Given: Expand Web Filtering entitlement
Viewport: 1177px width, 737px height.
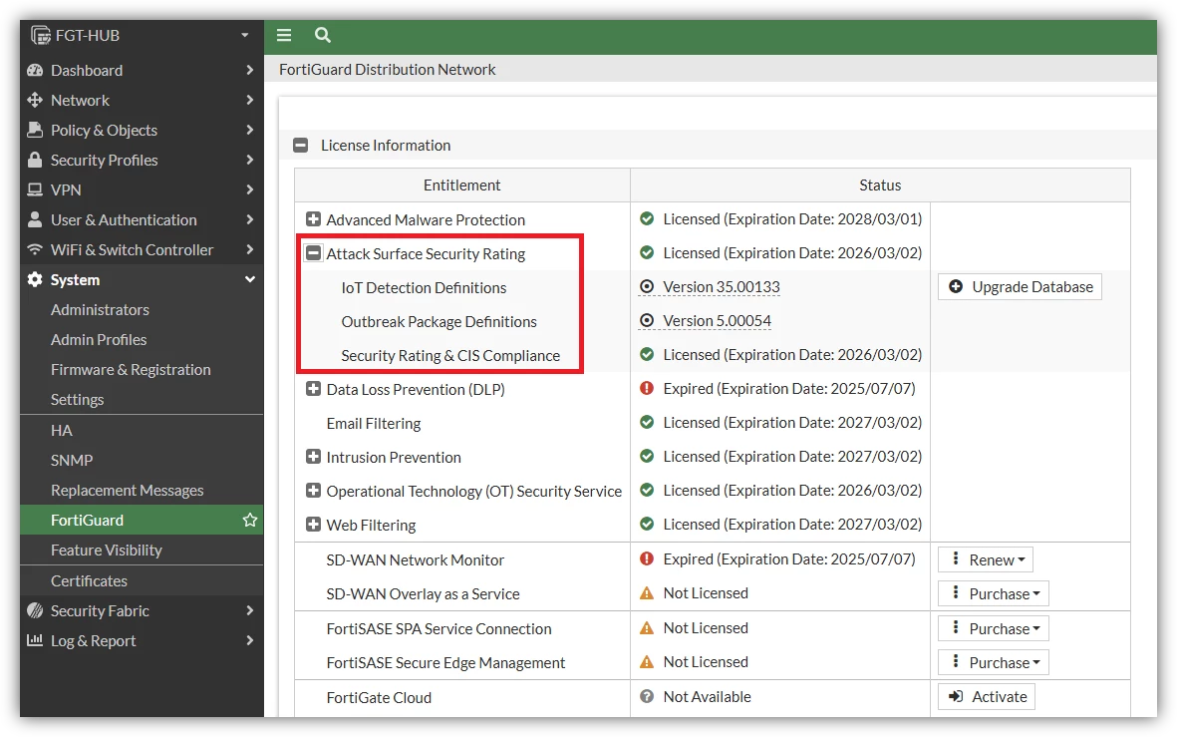Looking at the screenshot, I should pos(314,525).
